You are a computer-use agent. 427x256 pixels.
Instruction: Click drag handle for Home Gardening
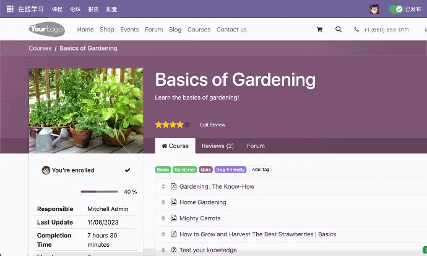(x=163, y=202)
